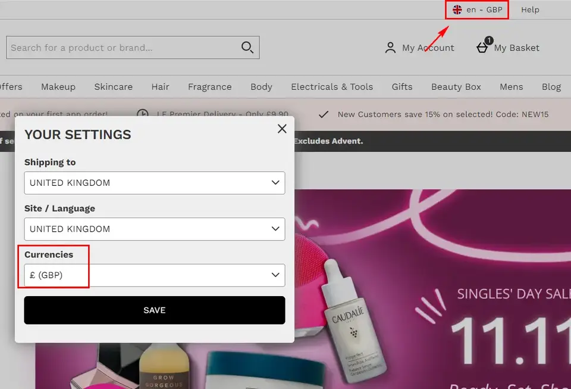
Task: Open the Body menu
Action: (261, 87)
